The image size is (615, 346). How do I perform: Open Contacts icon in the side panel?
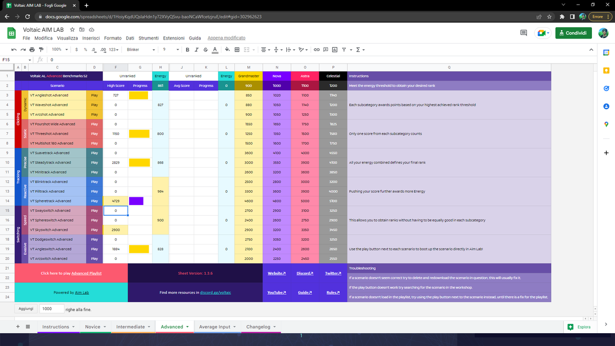click(606, 106)
